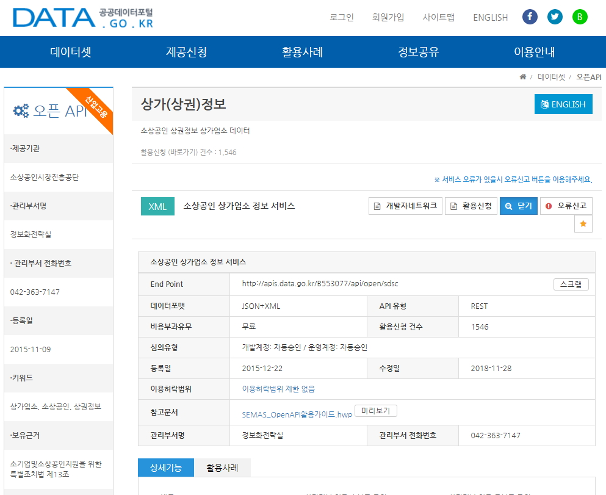Click 이용허락범위 제한 없음 link
Screen dimensions: 606x495
pyautogui.click(x=278, y=389)
